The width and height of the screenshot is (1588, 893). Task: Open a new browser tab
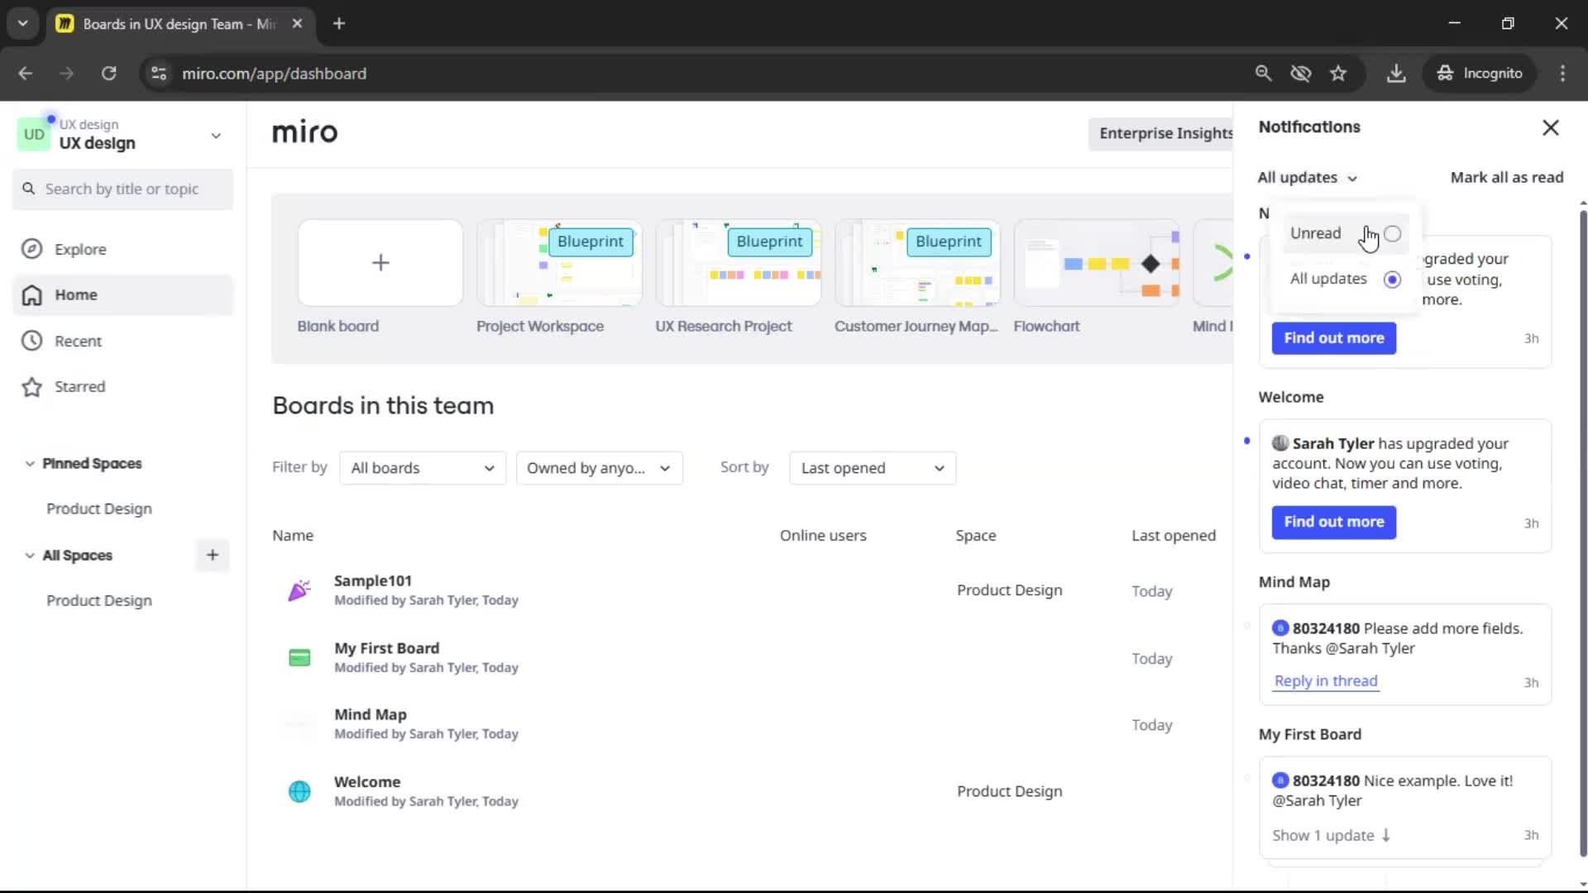pos(339,24)
